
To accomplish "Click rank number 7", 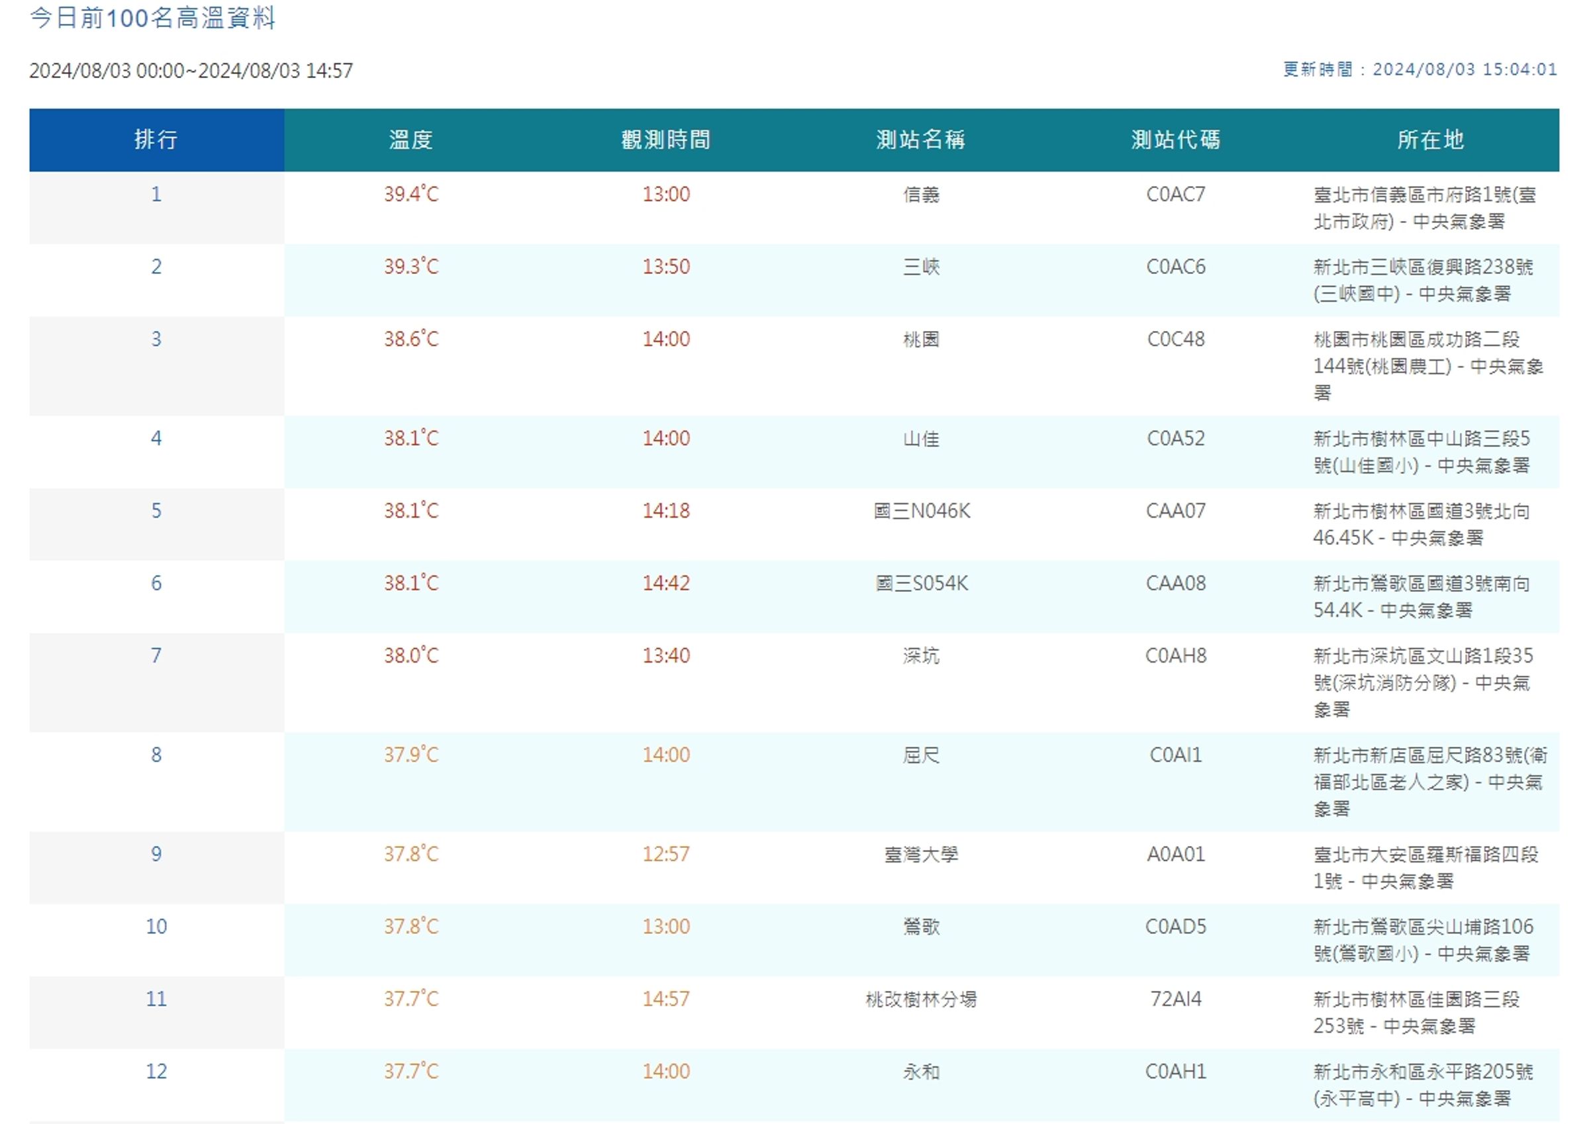I will 156,655.
